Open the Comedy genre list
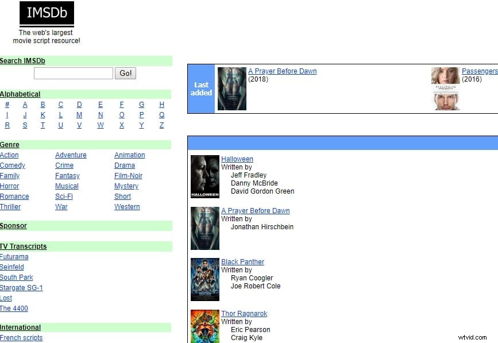Screen dimensions: 498x343 click(x=13, y=165)
